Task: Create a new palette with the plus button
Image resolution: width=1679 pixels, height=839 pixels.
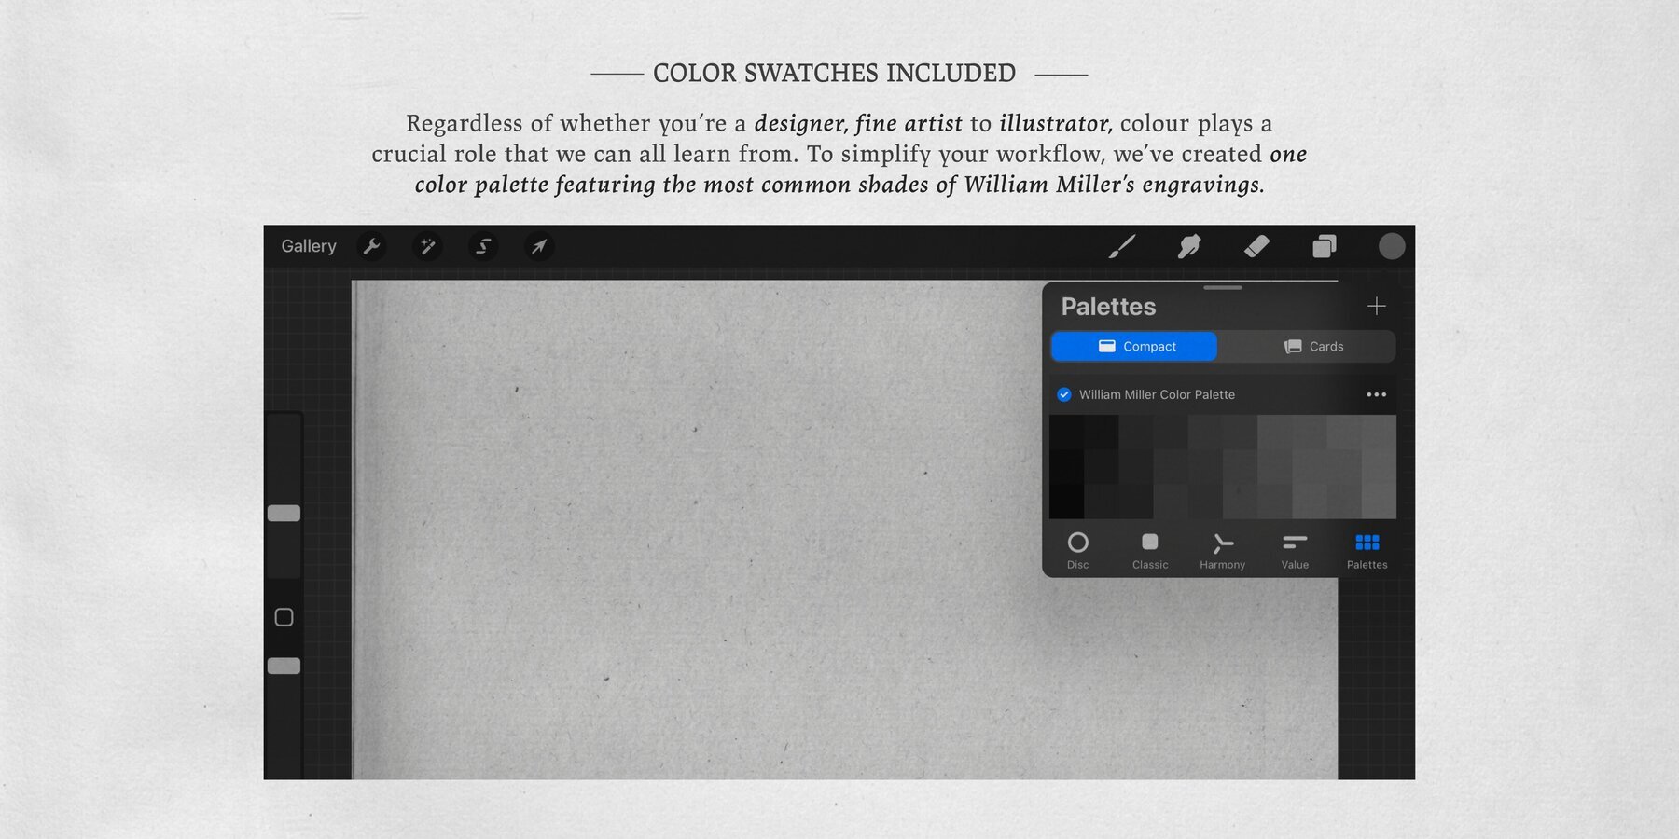Action: (1377, 306)
